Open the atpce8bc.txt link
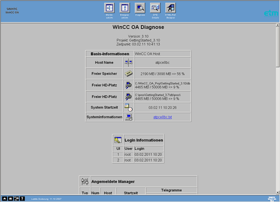 pyautogui.click(x=163, y=117)
